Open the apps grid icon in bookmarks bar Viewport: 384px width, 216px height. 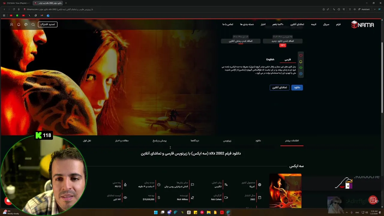pyautogui.click(x=4, y=15)
